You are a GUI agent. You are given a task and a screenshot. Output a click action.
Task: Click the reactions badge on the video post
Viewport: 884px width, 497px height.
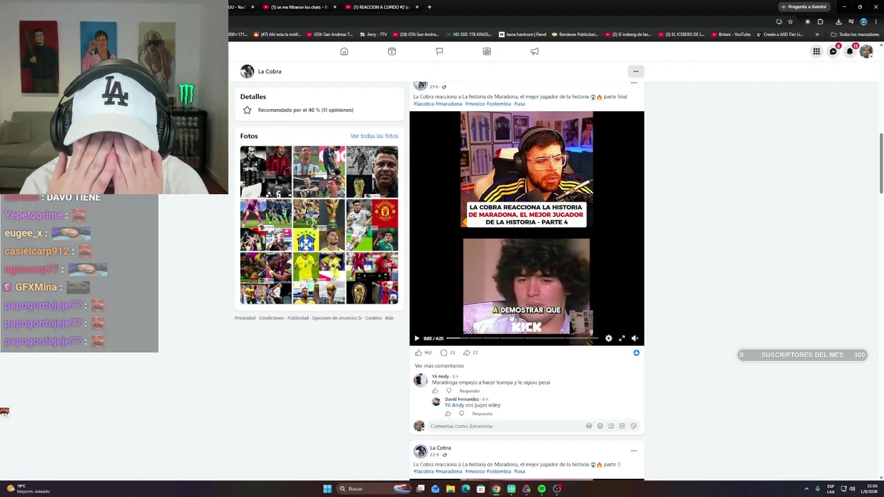point(636,353)
